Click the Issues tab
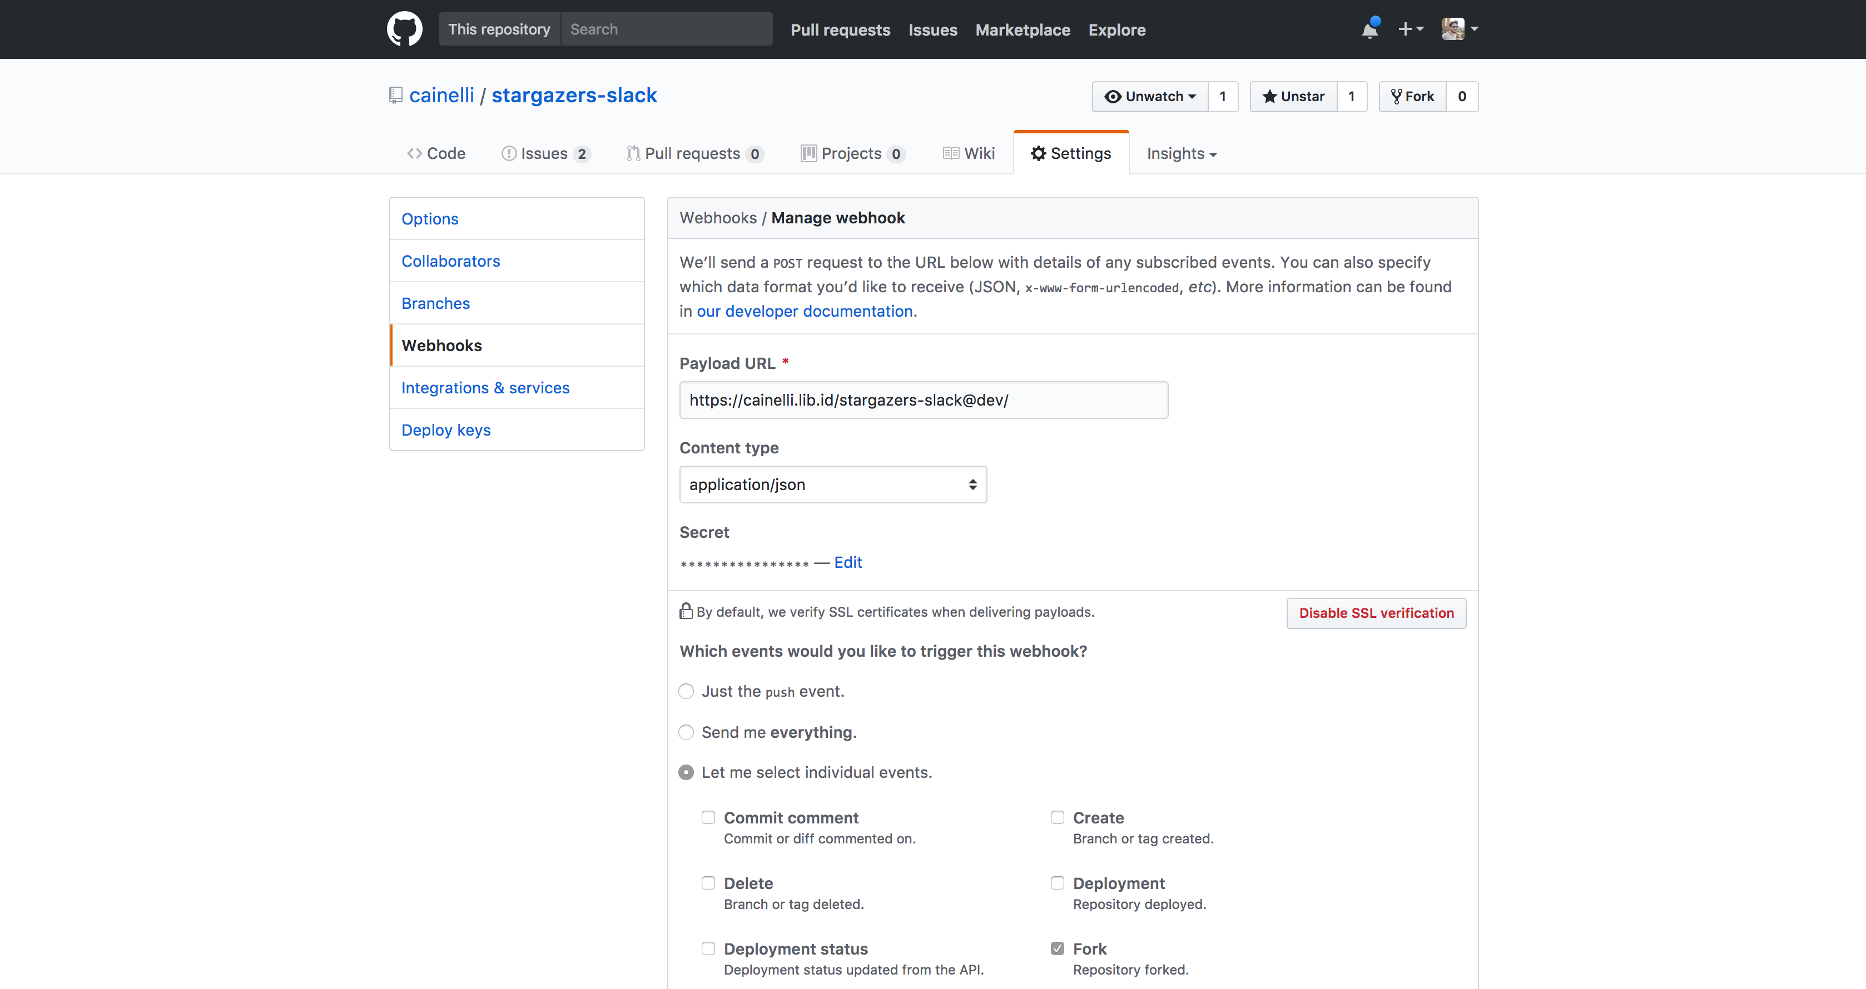1866x989 pixels. point(546,153)
